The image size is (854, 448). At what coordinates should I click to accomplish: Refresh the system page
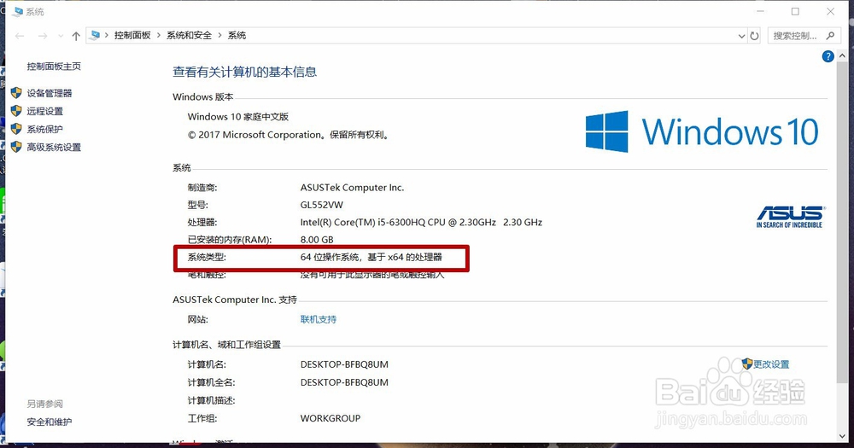click(754, 36)
